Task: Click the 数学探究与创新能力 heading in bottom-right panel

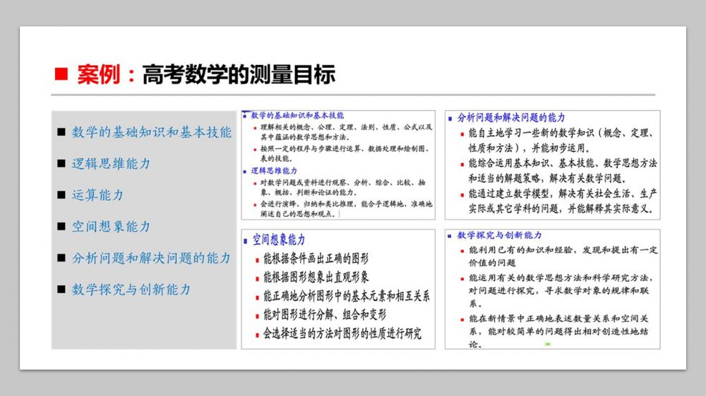Action: tap(500, 235)
